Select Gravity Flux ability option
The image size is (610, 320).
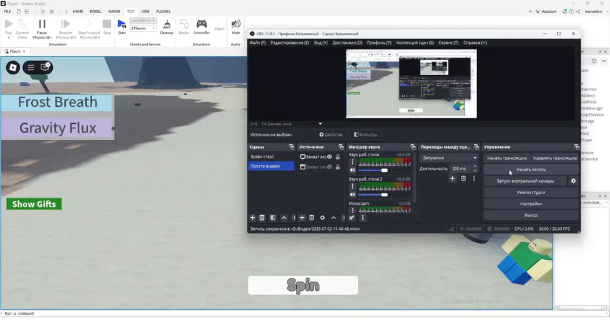[x=58, y=128]
